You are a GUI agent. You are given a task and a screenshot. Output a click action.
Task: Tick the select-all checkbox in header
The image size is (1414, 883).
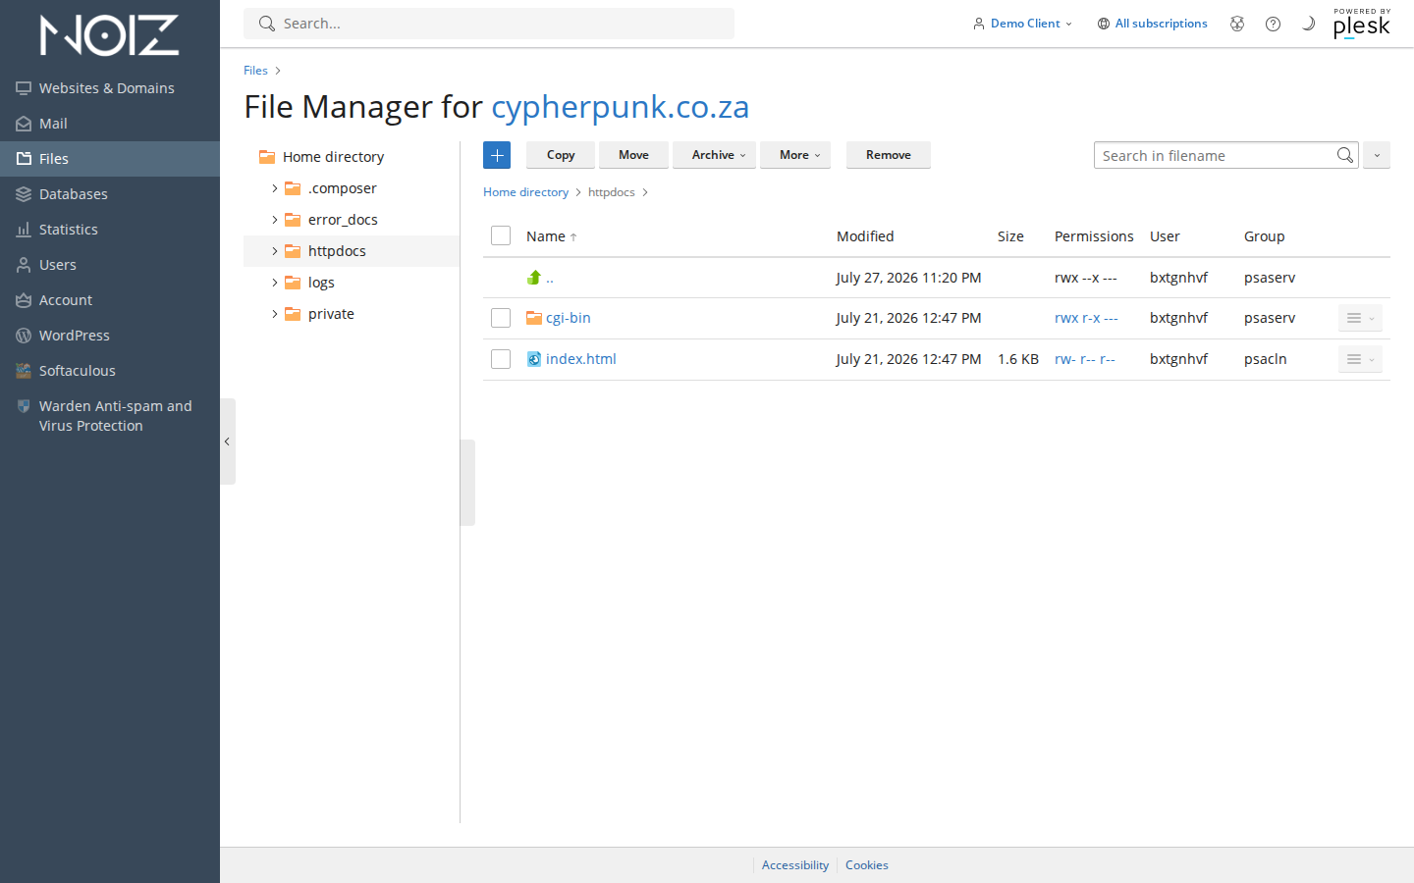[x=501, y=235]
